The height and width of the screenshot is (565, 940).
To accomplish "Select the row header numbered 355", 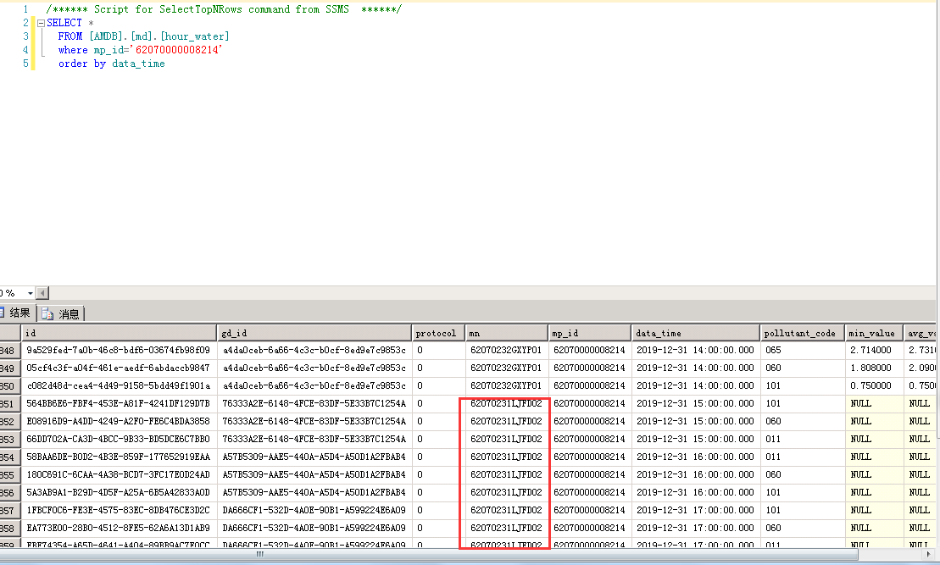I will [x=10, y=475].
